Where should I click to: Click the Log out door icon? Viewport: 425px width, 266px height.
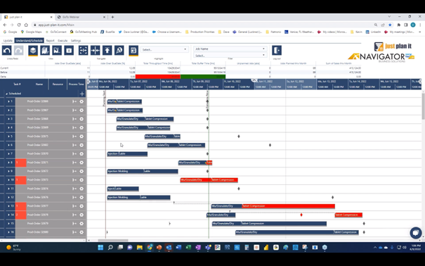tap(277, 51)
